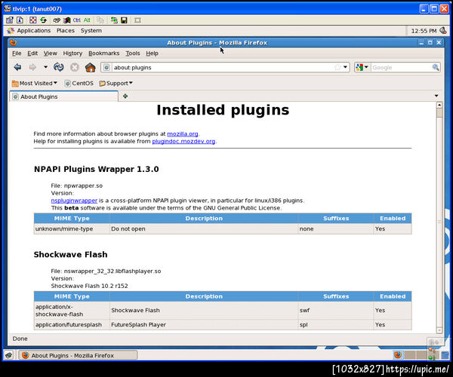Open the nspluginwrapper link
The image size is (453, 377).
coord(74,201)
